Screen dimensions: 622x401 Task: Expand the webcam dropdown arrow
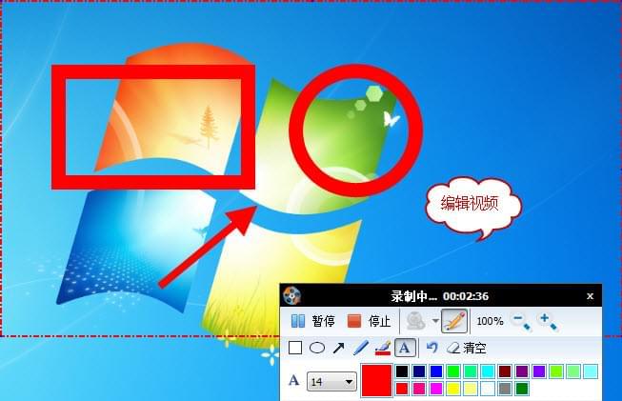435,322
